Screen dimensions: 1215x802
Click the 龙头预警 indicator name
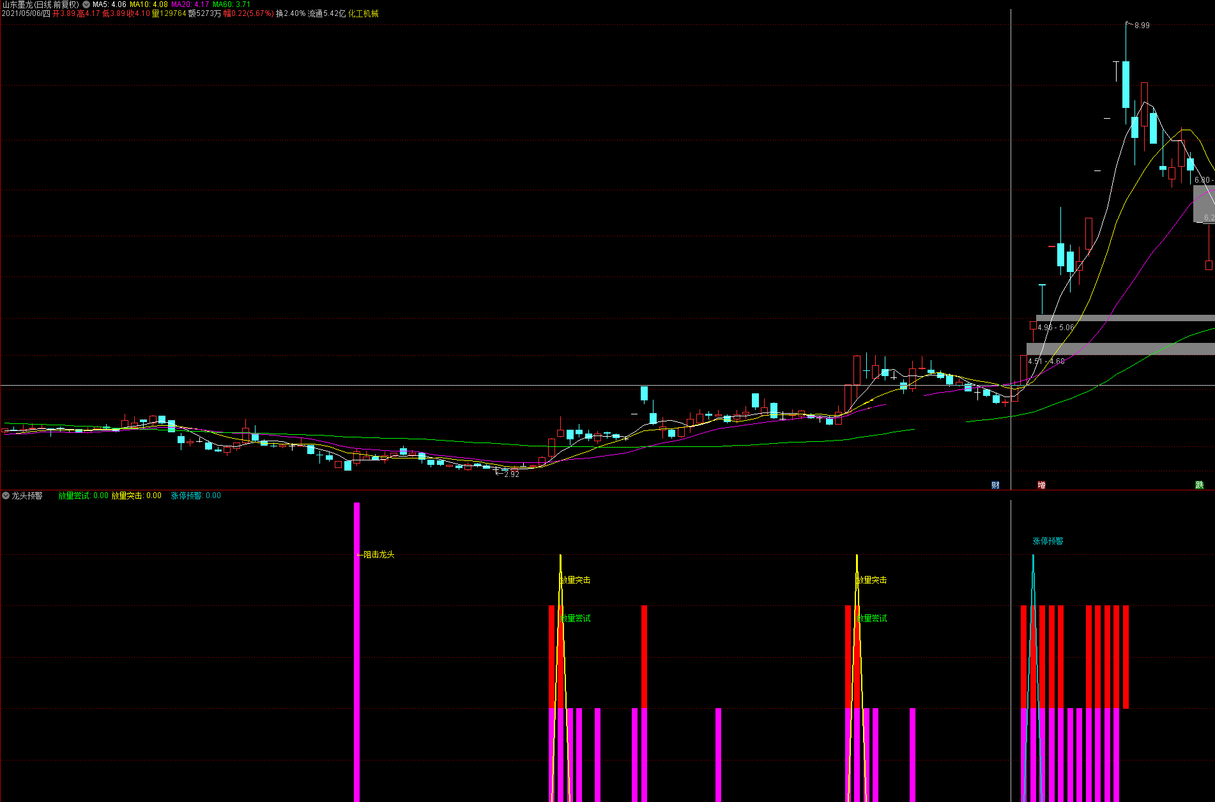point(27,496)
